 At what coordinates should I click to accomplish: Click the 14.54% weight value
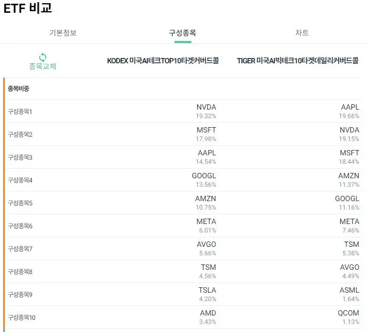point(206,162)
